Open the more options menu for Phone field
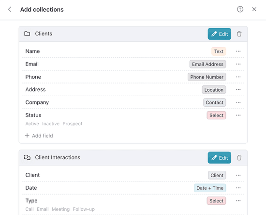266x215 pixels. point(238,77)
